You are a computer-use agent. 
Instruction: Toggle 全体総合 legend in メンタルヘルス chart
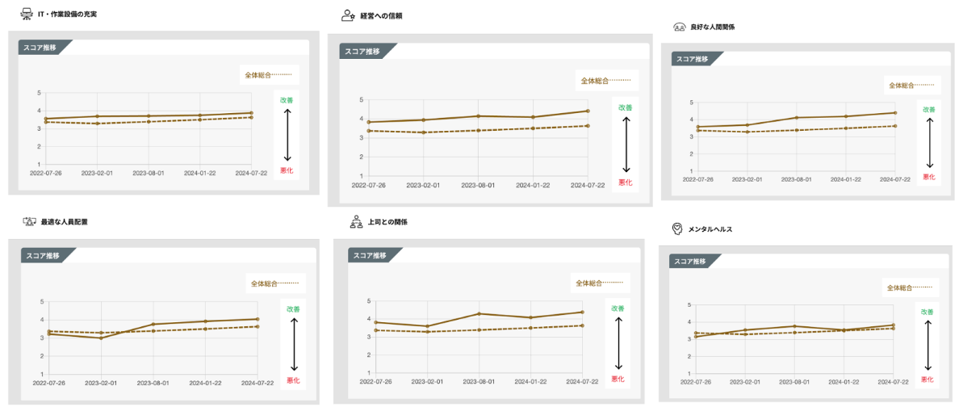(909, 287)
